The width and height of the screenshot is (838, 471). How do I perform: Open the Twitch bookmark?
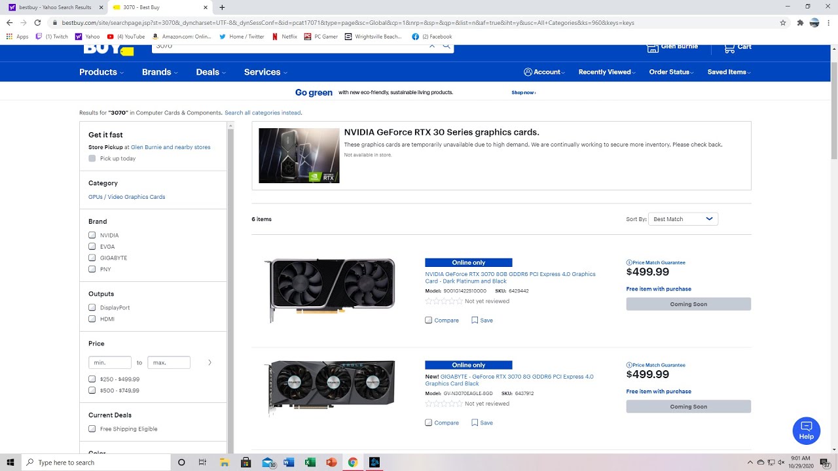(x=52, y=37)
